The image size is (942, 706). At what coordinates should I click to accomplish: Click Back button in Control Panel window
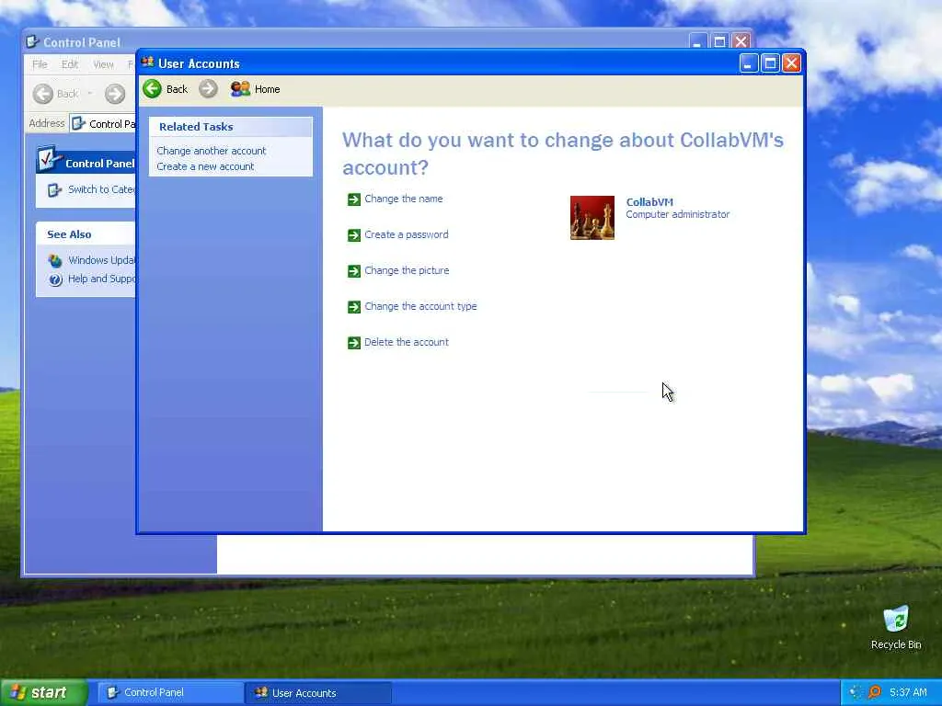coord(56,94)
